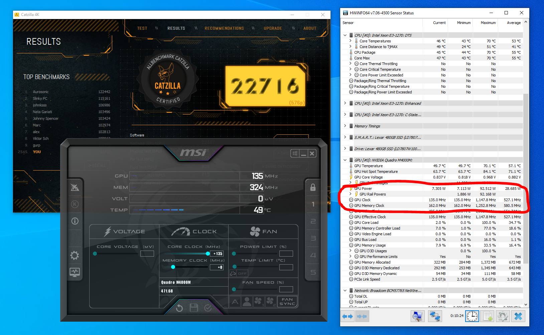The height and width of the screenshot is (335, 544).
Task: Open Afterburner settings gear icon
Action: (x=75, y=256)
